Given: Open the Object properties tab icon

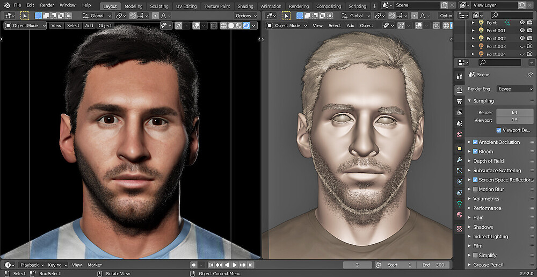Looking at the screenshot, I should (x=460, y=149).
